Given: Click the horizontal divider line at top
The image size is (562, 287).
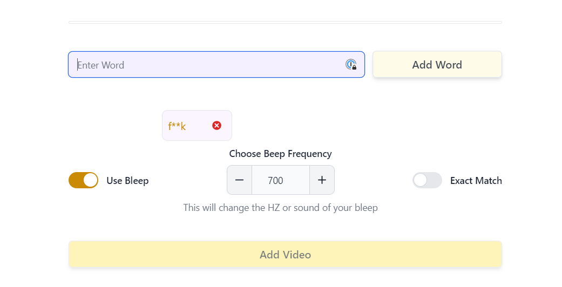Looking at the screenshot, I should (285, 22).
